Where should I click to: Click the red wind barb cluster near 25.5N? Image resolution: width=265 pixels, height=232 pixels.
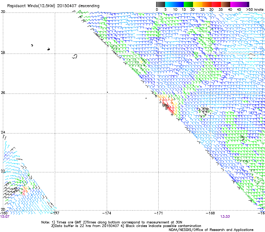tap(168, 106)
